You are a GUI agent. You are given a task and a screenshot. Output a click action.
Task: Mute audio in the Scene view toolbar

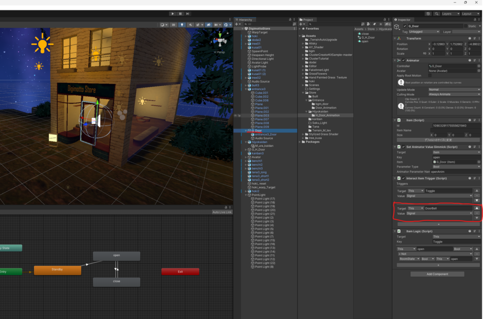click(191, 25)
